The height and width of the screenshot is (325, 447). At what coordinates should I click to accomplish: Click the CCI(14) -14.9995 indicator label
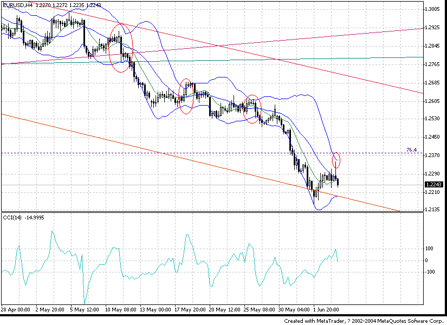(24, 218)
